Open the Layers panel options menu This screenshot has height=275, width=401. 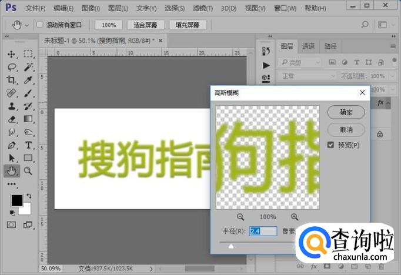tap(393, 46)
